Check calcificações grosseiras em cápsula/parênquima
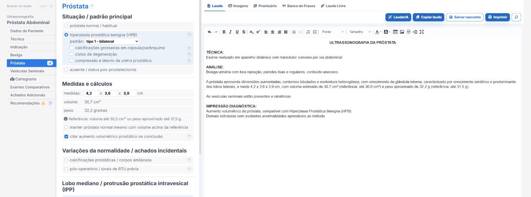The height and width of the screenshot is (197, 531). (71, 48)
